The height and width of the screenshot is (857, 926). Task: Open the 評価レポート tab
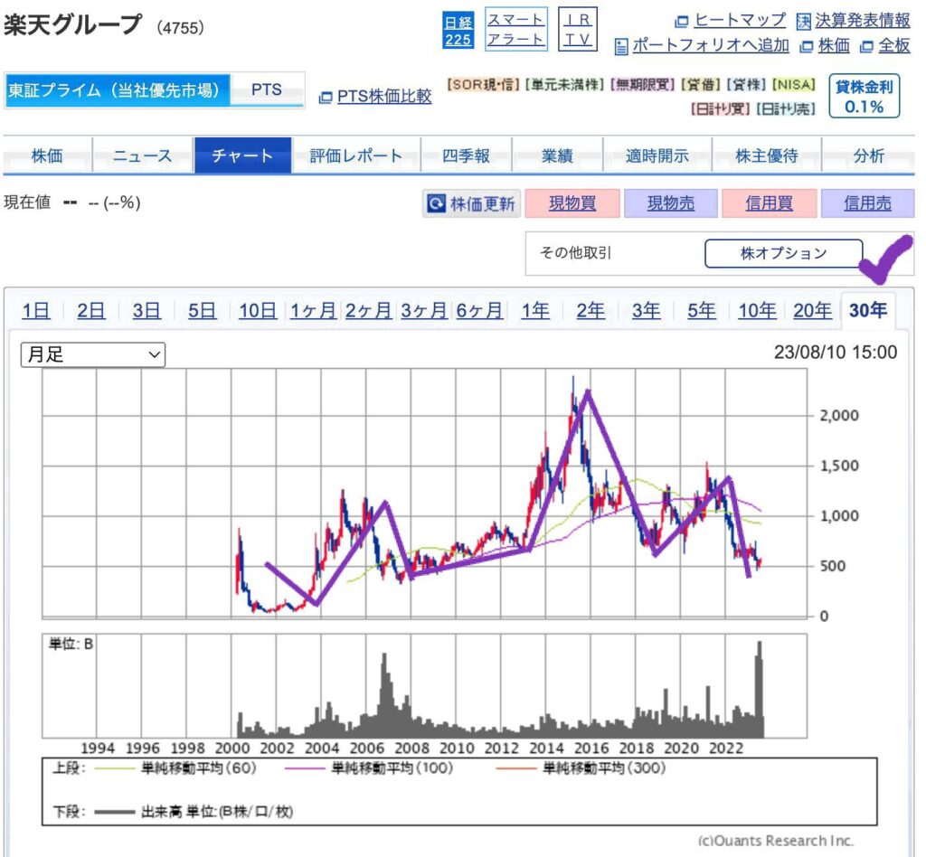(x=356, y=155)
